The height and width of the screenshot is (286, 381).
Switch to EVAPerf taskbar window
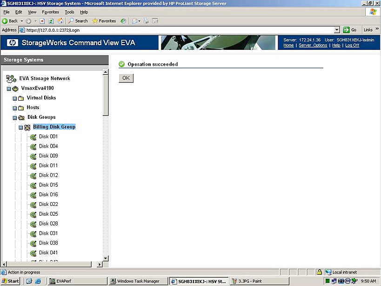click(x=78, y=281)
